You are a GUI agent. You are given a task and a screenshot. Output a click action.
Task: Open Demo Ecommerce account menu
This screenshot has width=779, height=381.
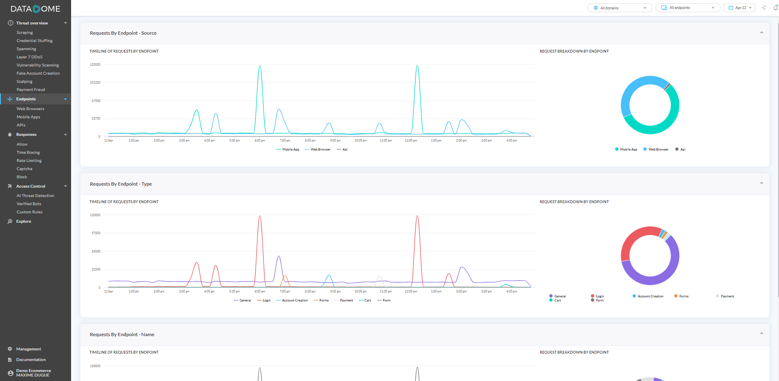coord(33,373)
